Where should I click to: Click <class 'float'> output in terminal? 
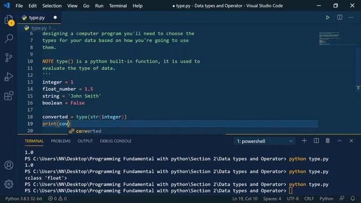pos(46,178)
